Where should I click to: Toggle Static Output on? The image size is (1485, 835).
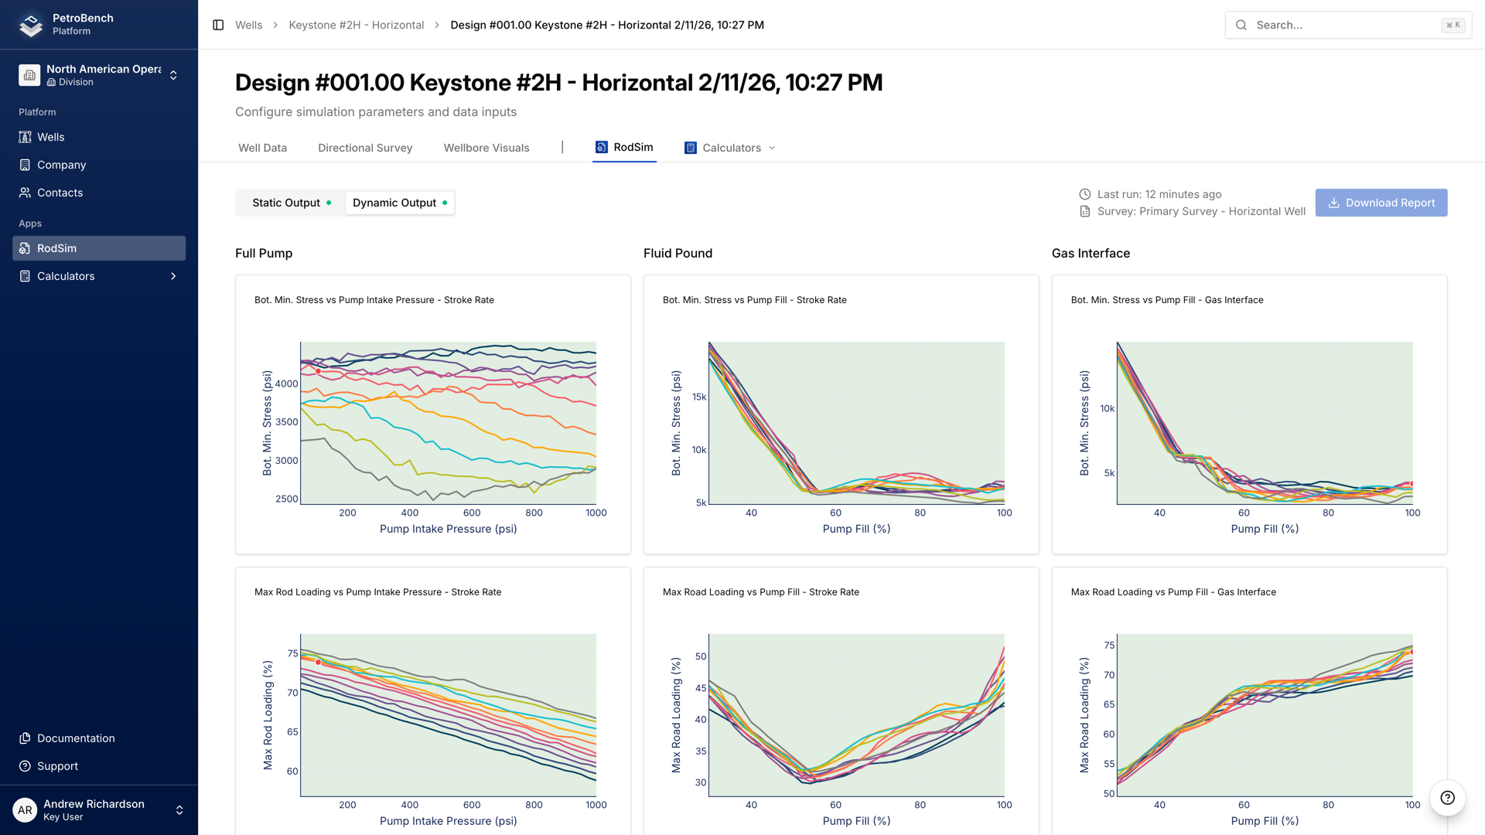[286, 203]
